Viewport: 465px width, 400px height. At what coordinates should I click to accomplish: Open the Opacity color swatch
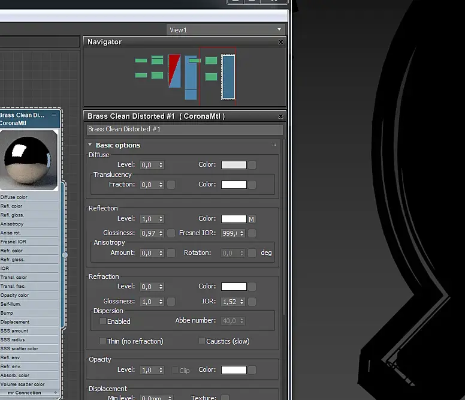234,370
